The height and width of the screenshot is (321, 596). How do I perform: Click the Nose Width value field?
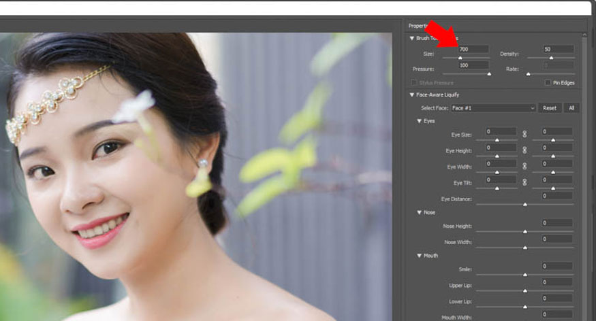pos(557,239)
